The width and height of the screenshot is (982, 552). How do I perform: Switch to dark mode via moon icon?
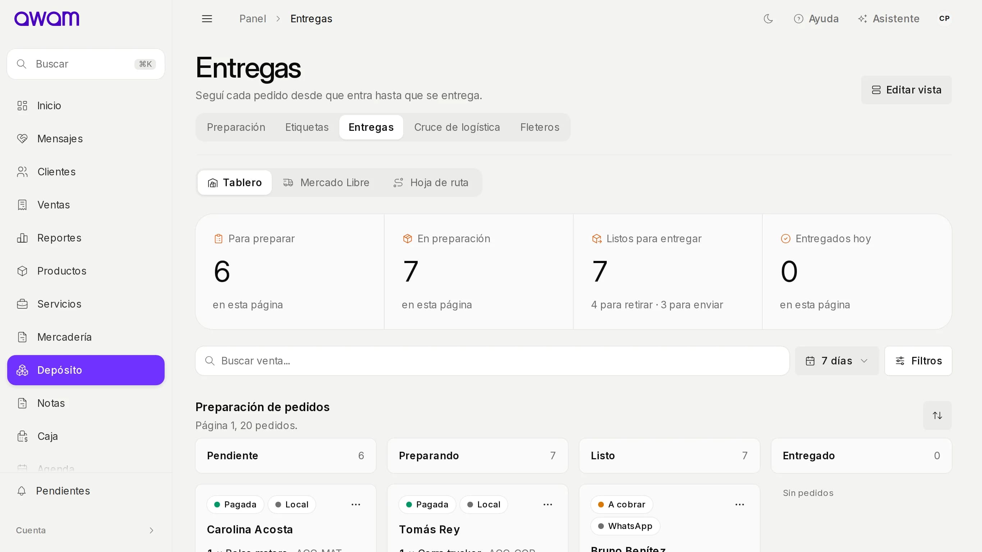(x=768, y=18)
